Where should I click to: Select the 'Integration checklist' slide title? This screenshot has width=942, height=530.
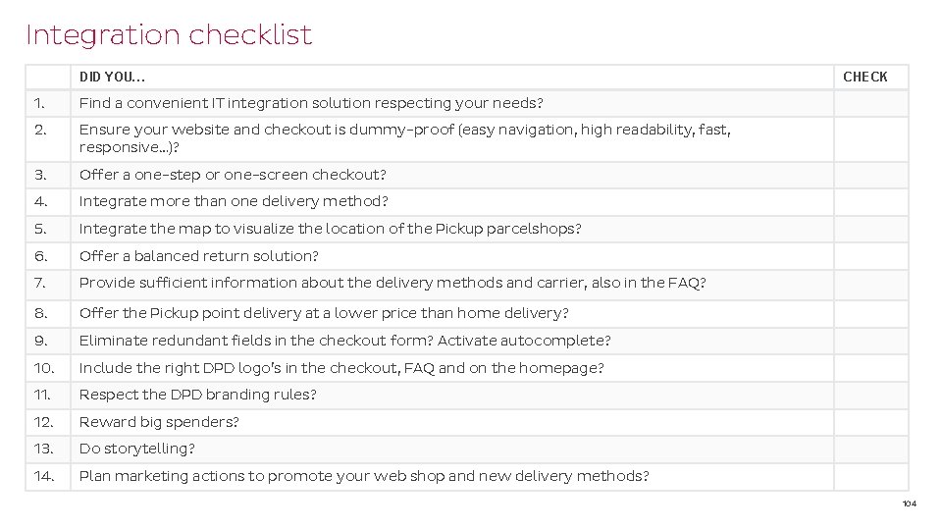[169, 35]
